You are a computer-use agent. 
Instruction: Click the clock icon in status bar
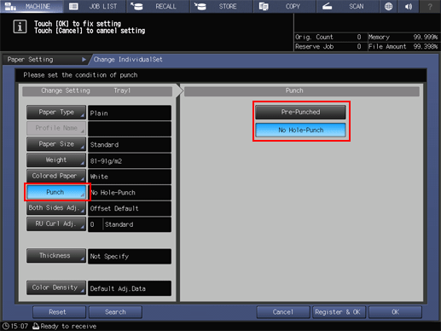click(6, 326)
